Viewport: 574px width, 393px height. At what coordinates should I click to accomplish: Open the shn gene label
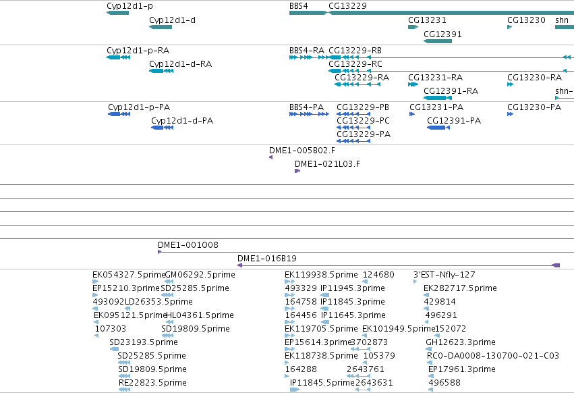(562, 20)
